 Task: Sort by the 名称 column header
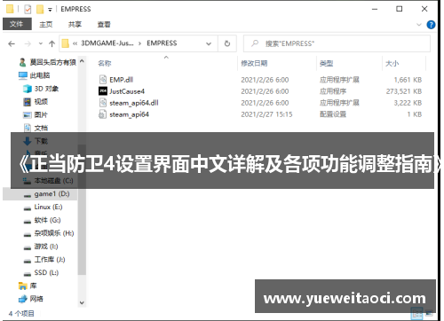105,63
